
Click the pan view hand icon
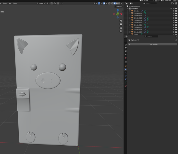121,24
